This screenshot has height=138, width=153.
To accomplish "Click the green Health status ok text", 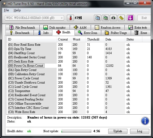I will [x=29, y=131].
